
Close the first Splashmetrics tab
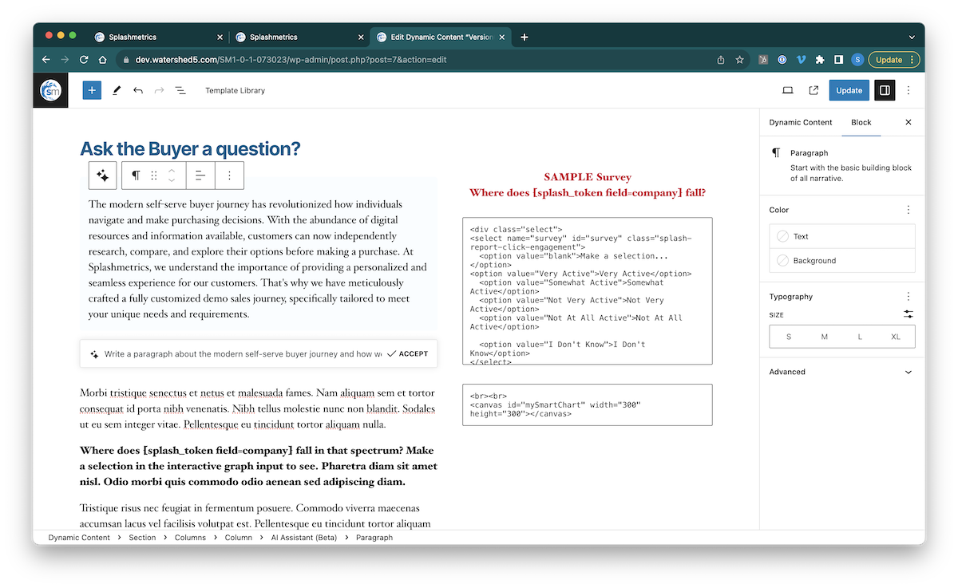click(220, 37)
